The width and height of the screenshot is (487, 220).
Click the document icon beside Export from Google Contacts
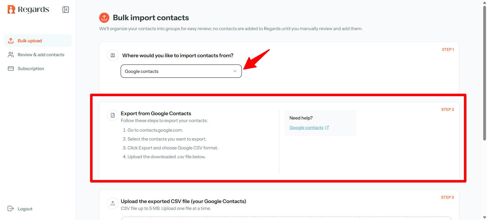coord(113,115)
